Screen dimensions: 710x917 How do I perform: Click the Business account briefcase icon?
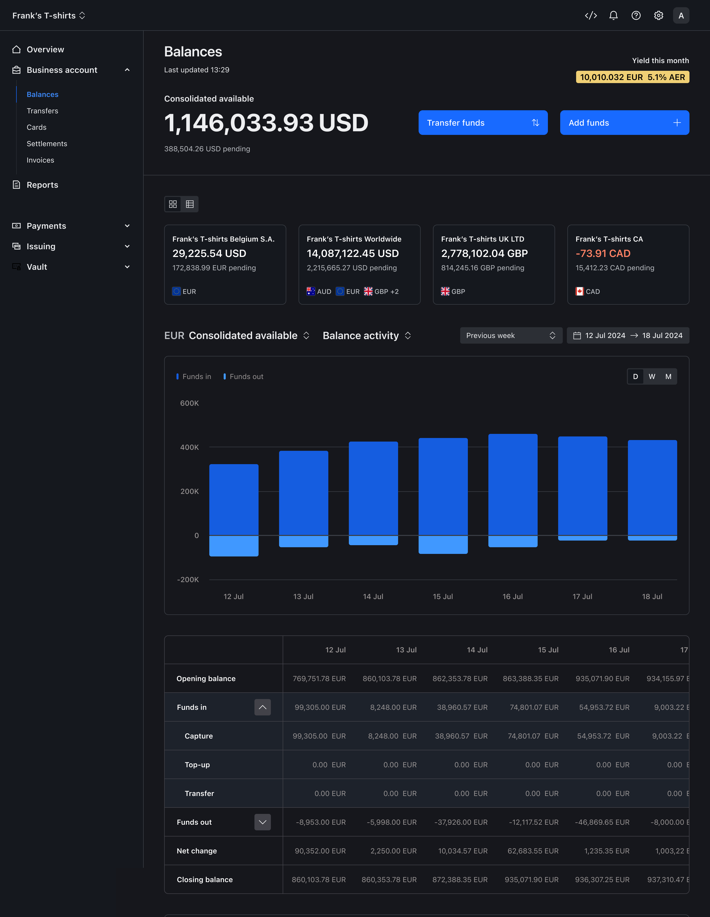[x=16, y=70]
